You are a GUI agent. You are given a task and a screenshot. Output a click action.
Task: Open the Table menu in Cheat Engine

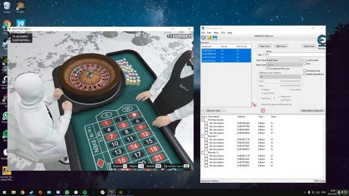[x=216, y=33]
